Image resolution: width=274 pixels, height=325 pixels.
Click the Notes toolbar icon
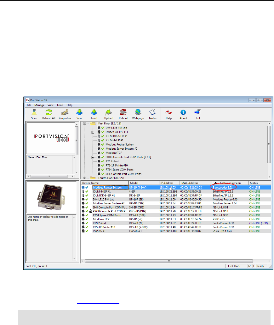pos(153,114)
